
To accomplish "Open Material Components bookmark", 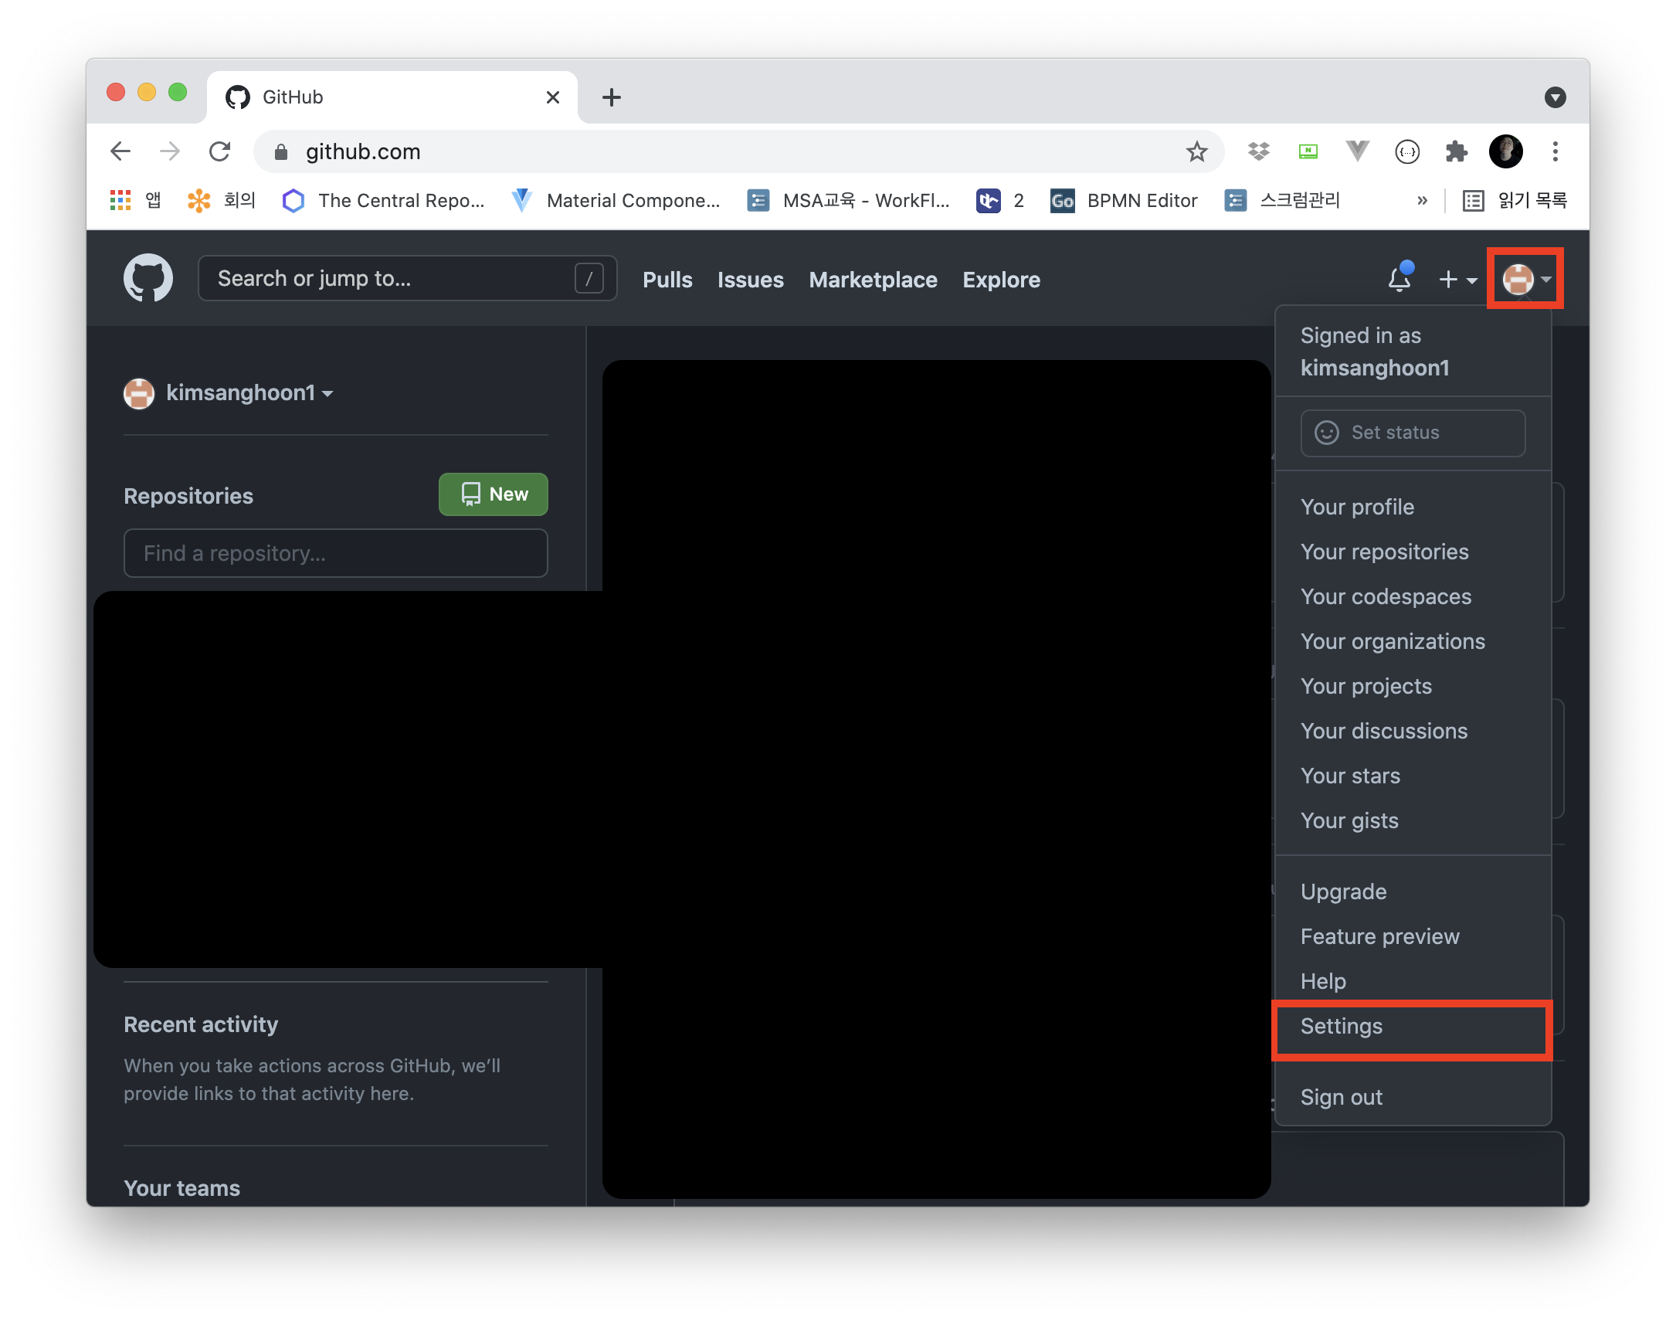I will coord(616,201).
